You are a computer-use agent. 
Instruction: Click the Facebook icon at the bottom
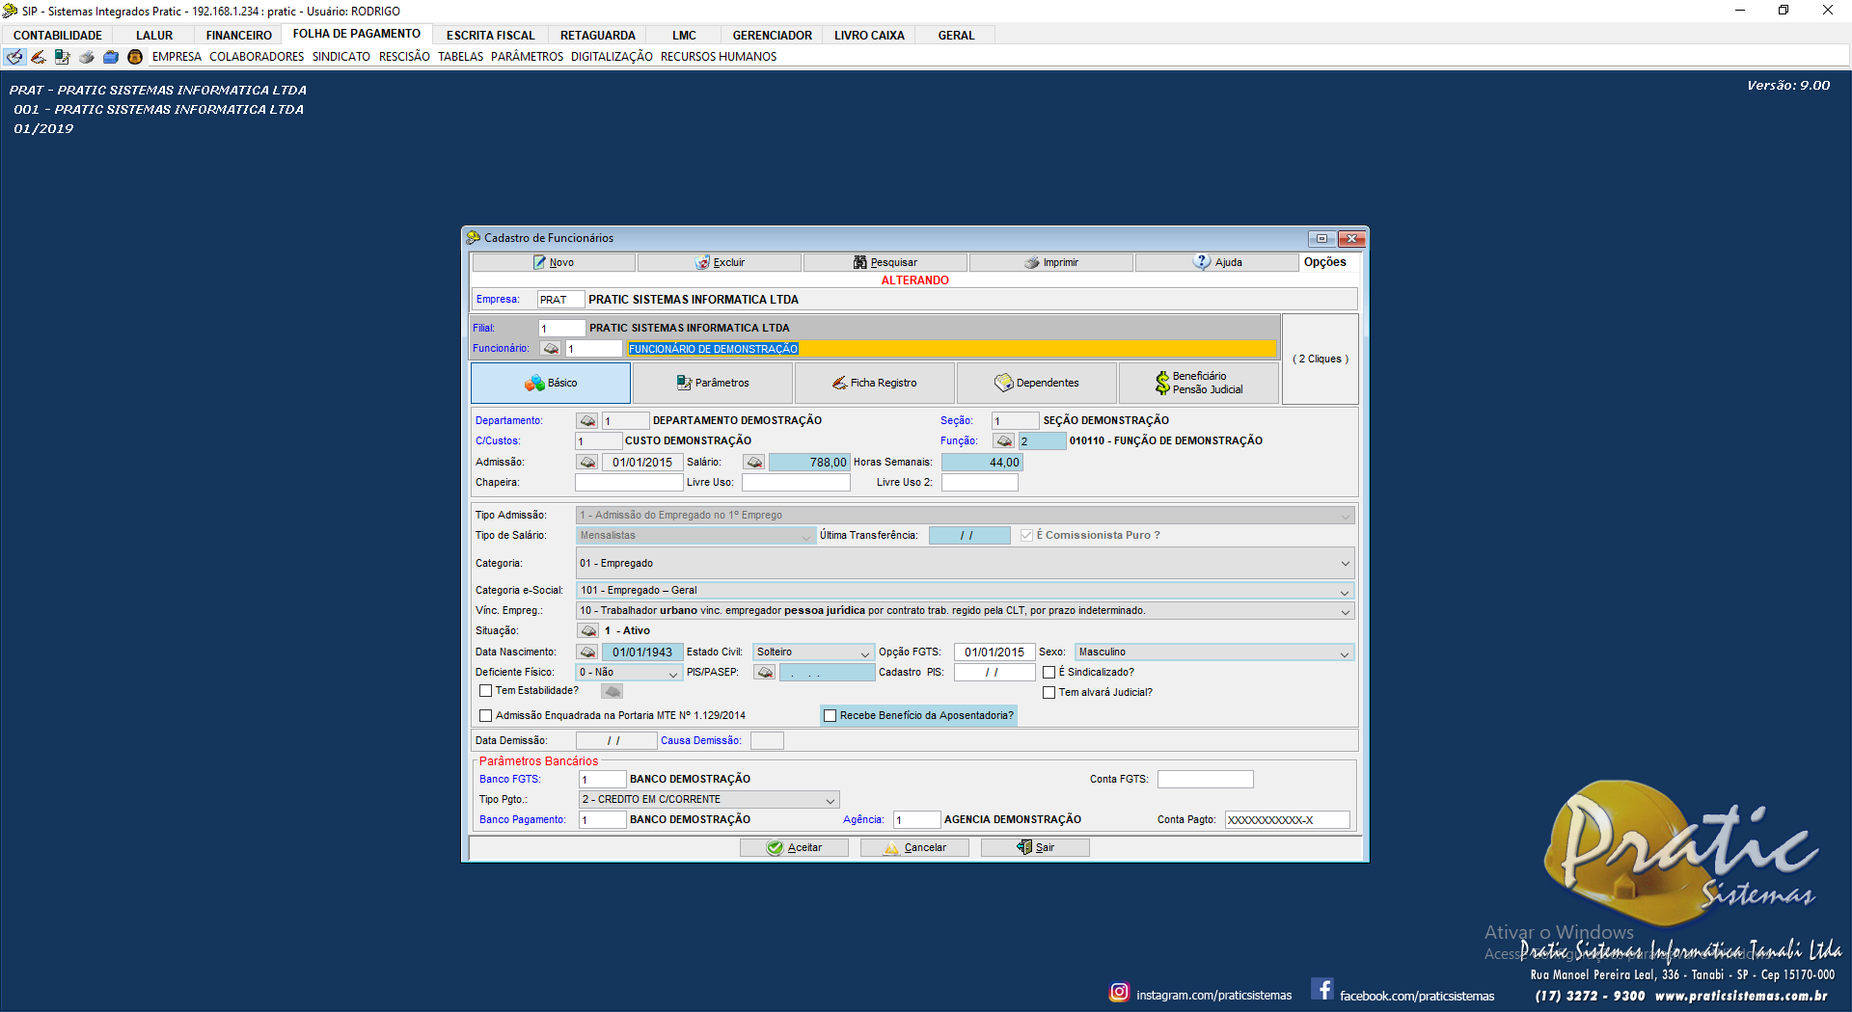coord(1322,990)
